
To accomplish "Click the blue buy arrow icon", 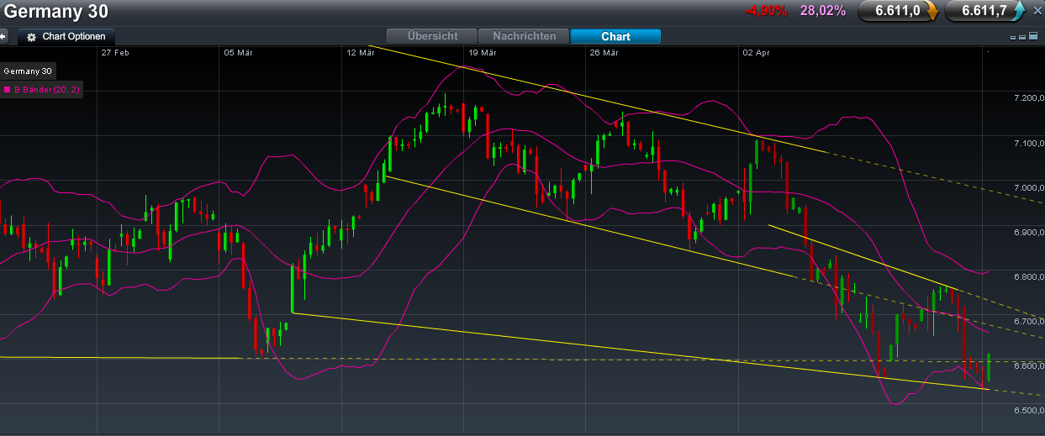I will 1019,11.
